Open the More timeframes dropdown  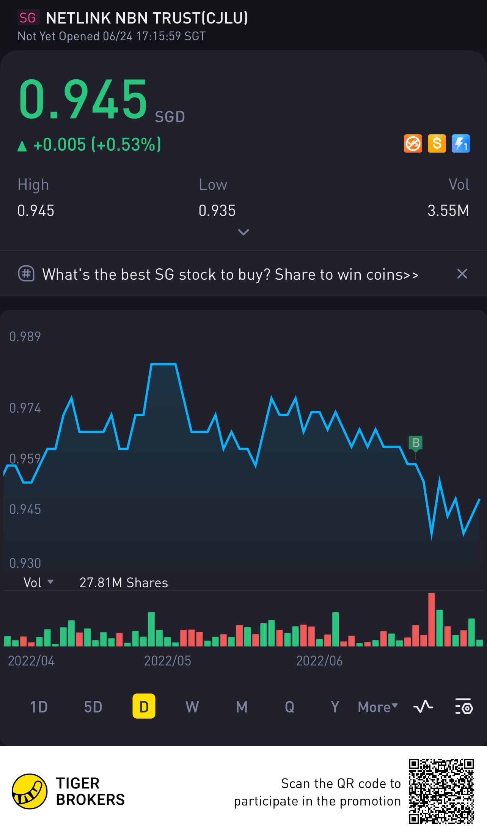pyautogui.click(x=378, y=707)
